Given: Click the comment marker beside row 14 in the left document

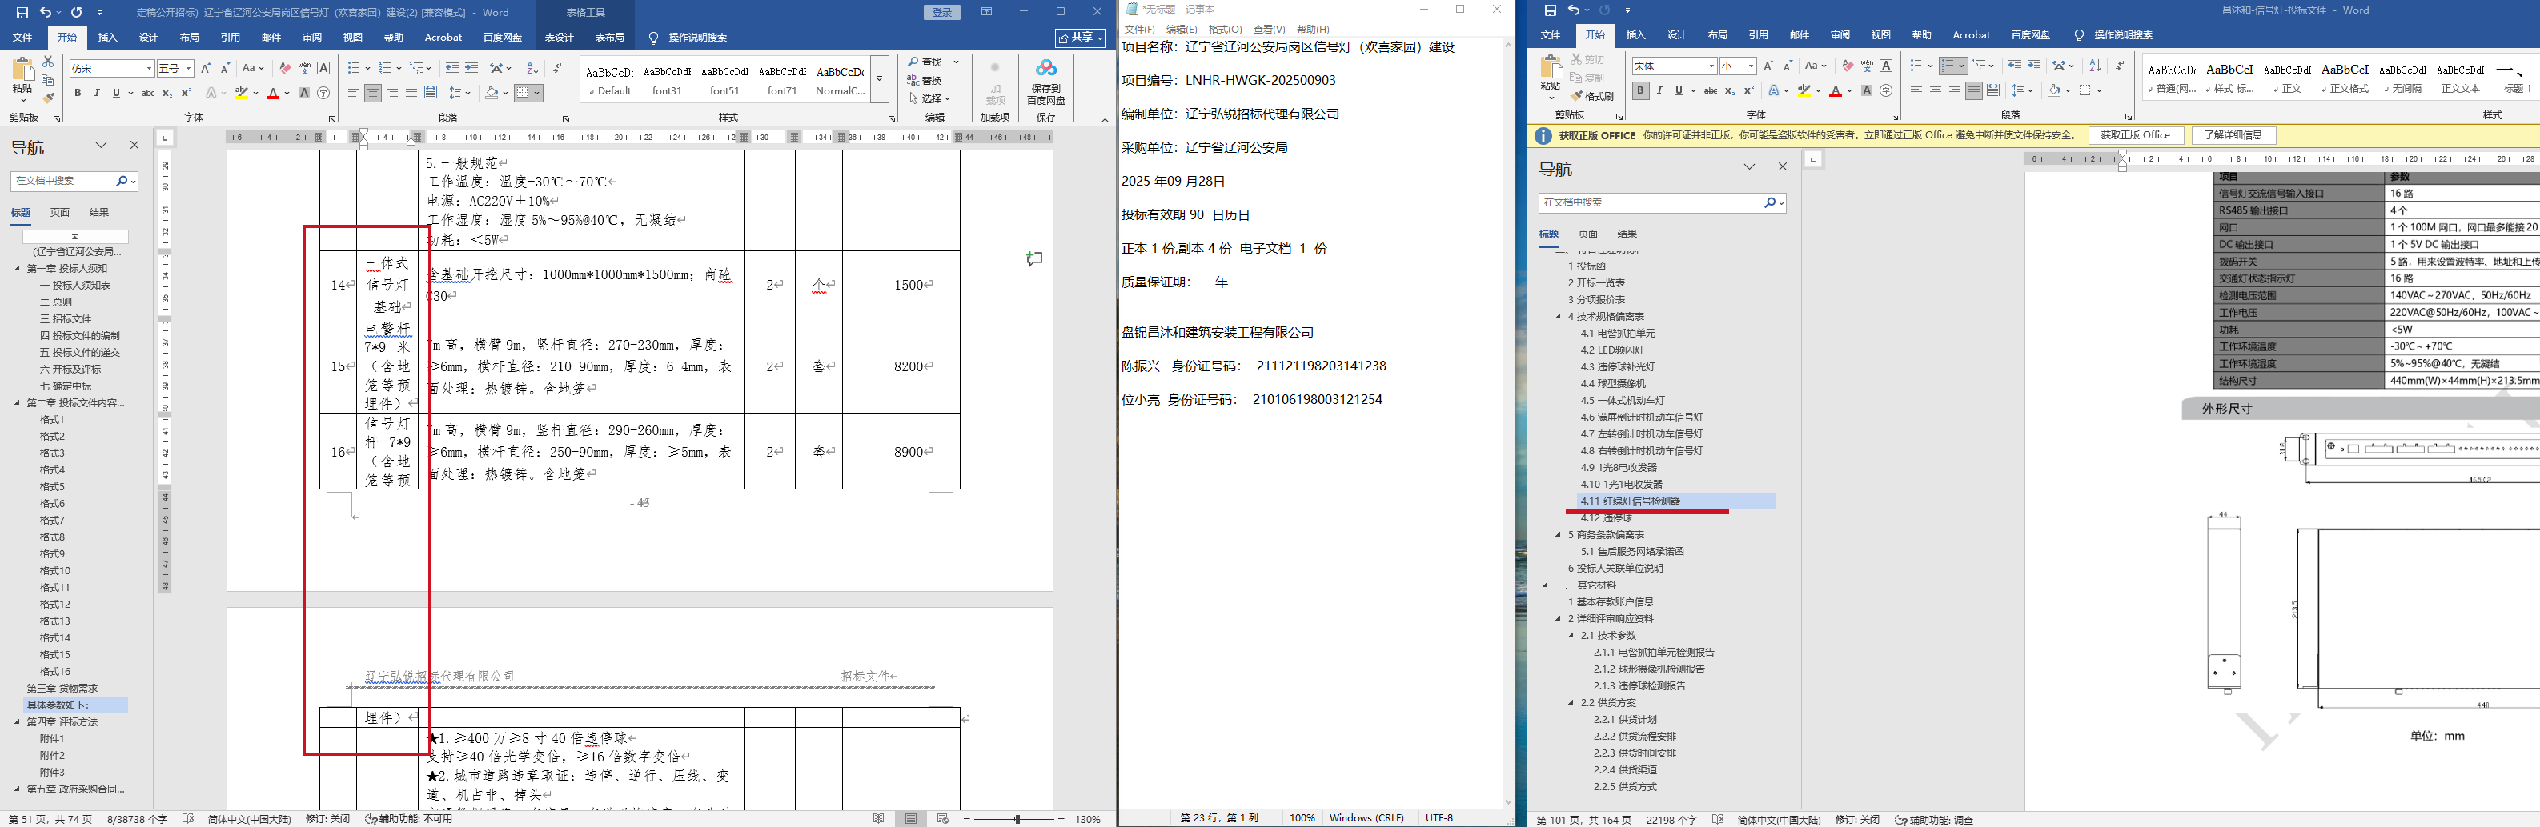Looking at the screenshot, I should [1034, 259].
